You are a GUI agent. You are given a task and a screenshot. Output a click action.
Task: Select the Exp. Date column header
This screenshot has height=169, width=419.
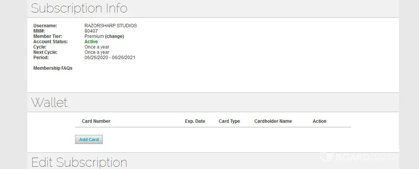coord(195,121)
